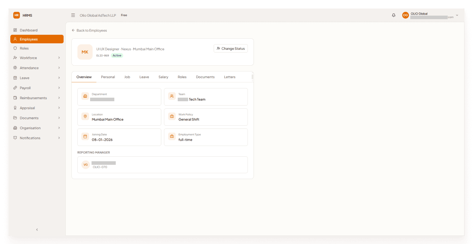Click the Attendance fingerprint icon
This screenshot has width=473, height=244.
15,68
